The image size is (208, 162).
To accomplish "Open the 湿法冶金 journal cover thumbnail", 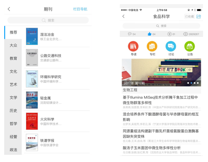I will click(x=32, y=36).
